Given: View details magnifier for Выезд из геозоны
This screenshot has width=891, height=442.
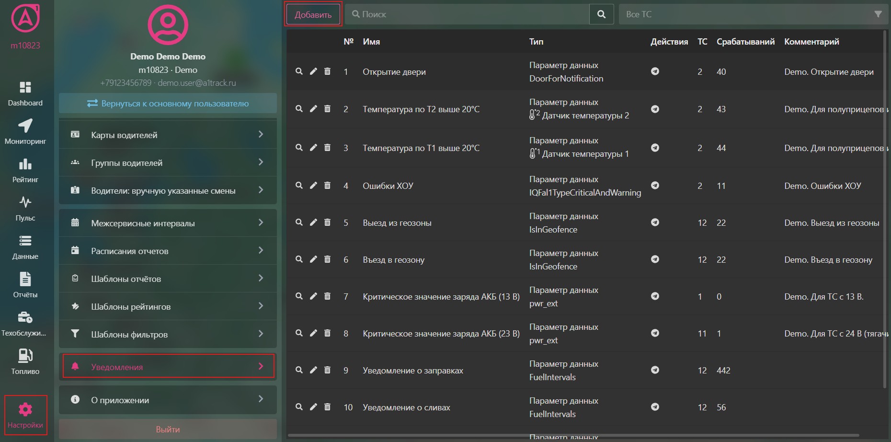Looking at the screenshot, I should tap(299, 222).
